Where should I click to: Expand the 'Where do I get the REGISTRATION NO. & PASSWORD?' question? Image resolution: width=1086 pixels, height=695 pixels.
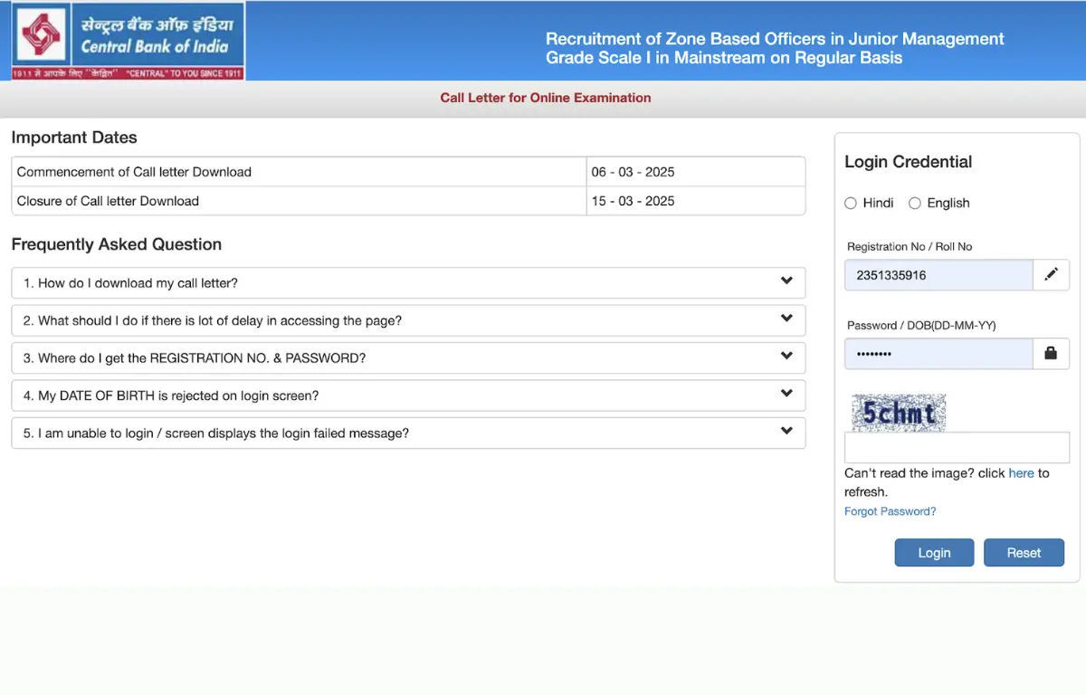[408, 358]
